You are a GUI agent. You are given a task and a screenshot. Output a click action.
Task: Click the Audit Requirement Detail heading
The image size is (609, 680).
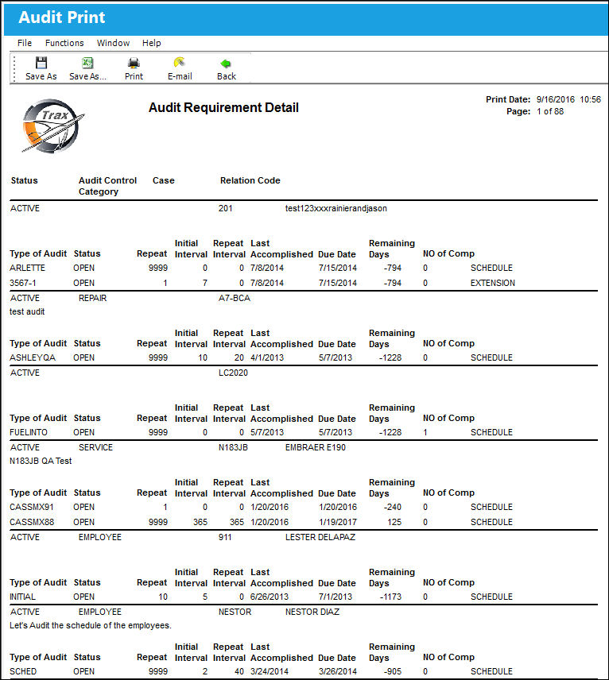pos(223,107)
